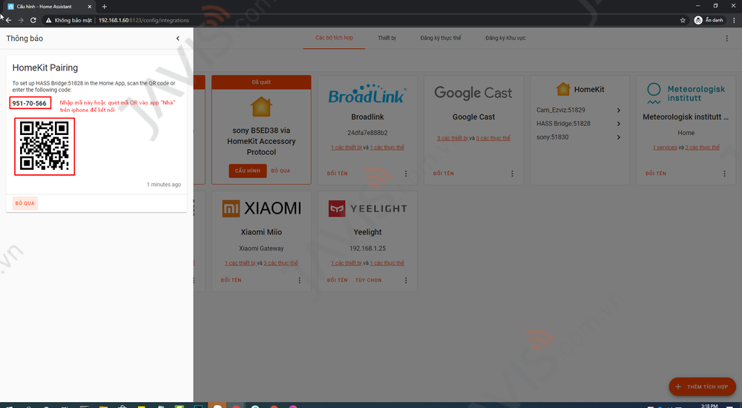Click THÊM TÍCH HỢP add integration button

click(702, 386)
